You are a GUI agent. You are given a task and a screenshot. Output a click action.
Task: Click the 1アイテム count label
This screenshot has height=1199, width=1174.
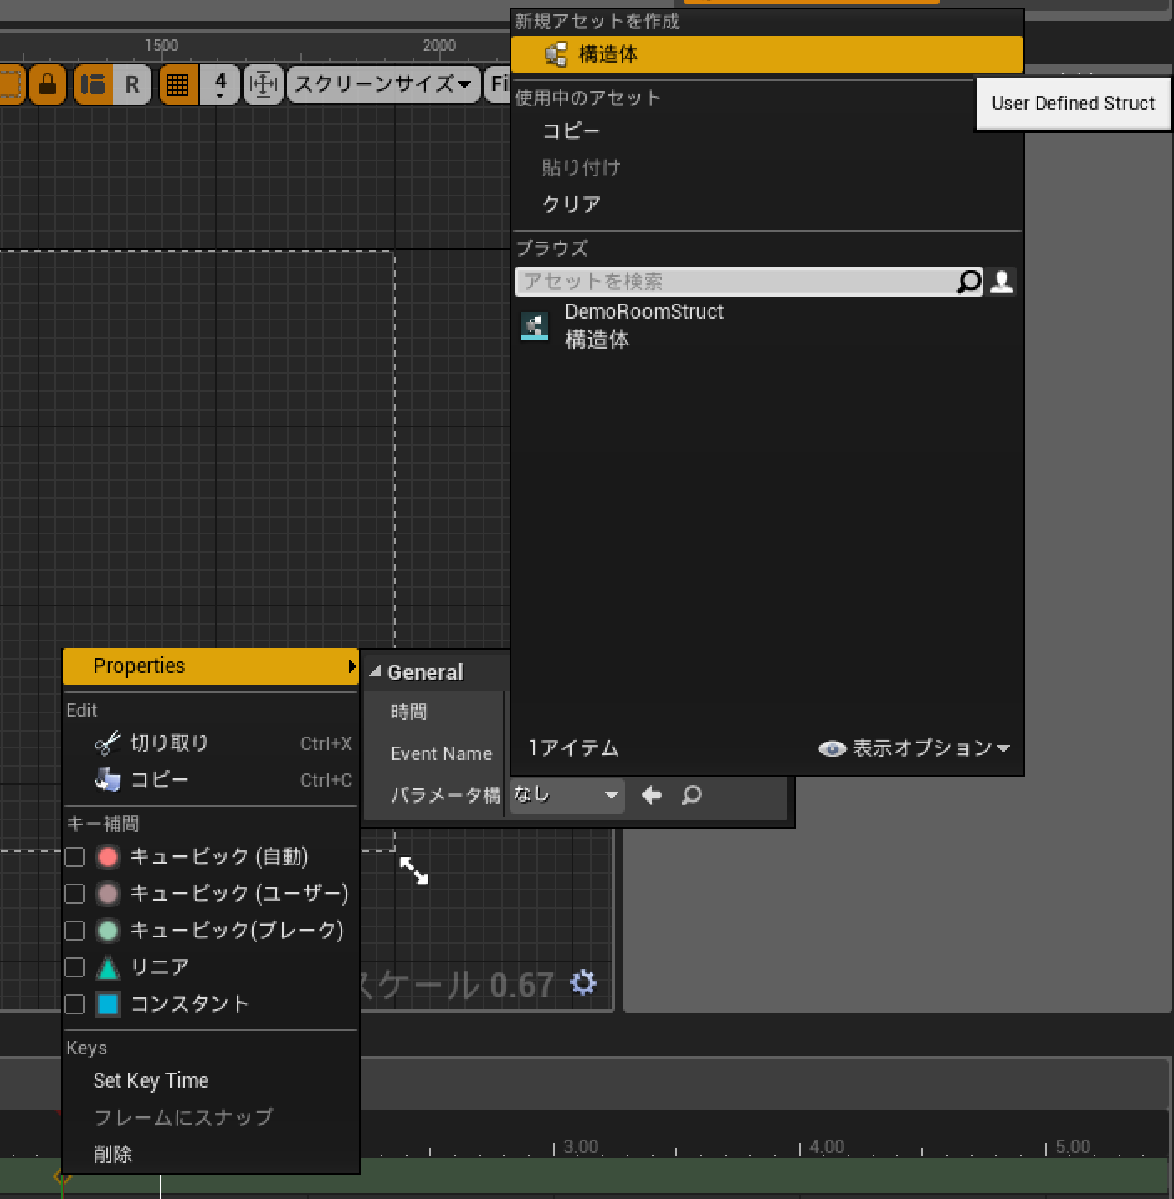[573, 748]
